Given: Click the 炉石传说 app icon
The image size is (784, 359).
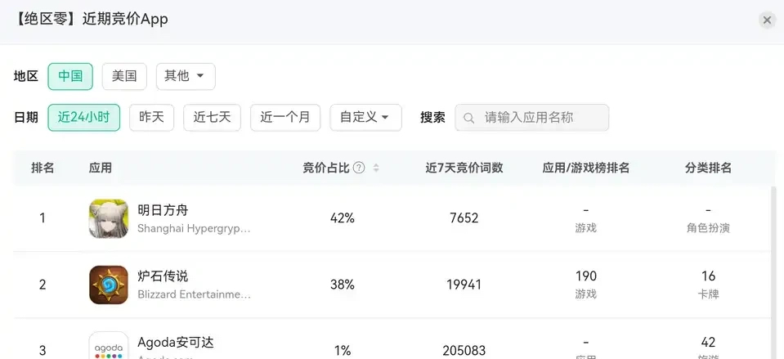Looking at the screenshot, I should point(109,285).
